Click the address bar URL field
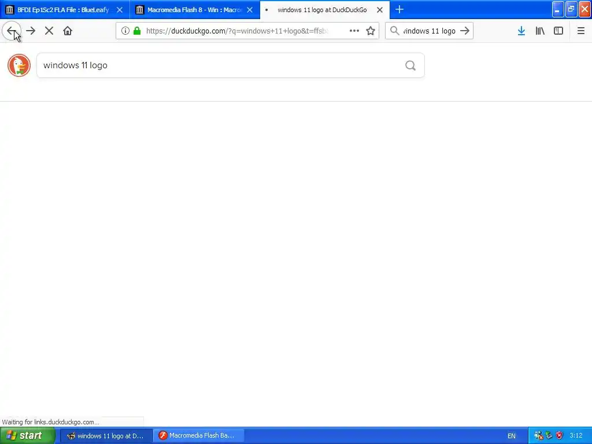This screenshot has height=444, width=592. pyautogui.click(x=237, y=31)
